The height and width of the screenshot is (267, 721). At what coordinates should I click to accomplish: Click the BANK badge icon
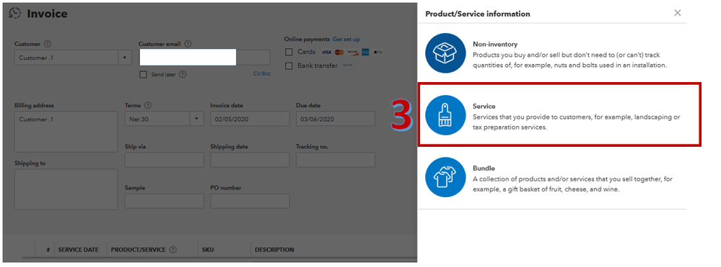tap(348, 65)
